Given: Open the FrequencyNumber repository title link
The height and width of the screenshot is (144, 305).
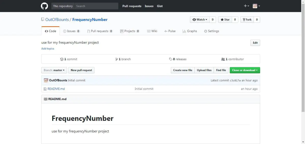Looking at the screenshot, I should pyautogui.click(x=90, y=20).
